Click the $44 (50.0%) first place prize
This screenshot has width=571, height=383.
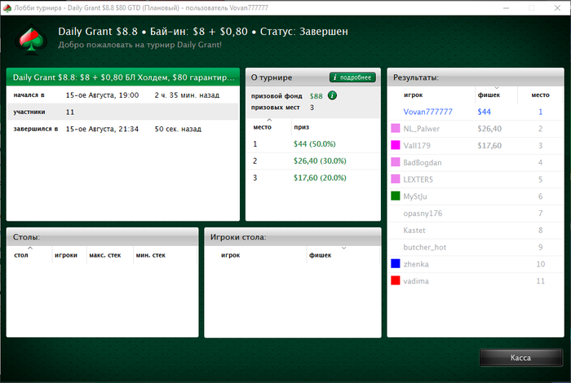click(x=314, y=144)
